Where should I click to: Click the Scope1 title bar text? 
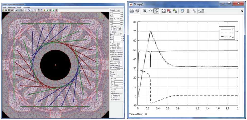[x=138, y=4]
